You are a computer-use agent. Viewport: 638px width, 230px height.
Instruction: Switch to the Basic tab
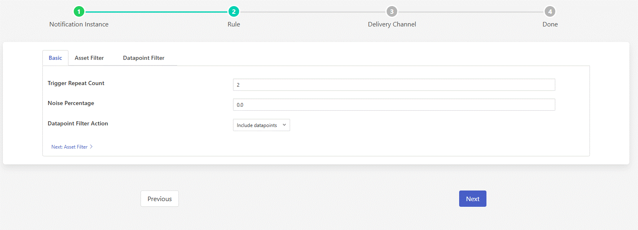pos(55,58)
